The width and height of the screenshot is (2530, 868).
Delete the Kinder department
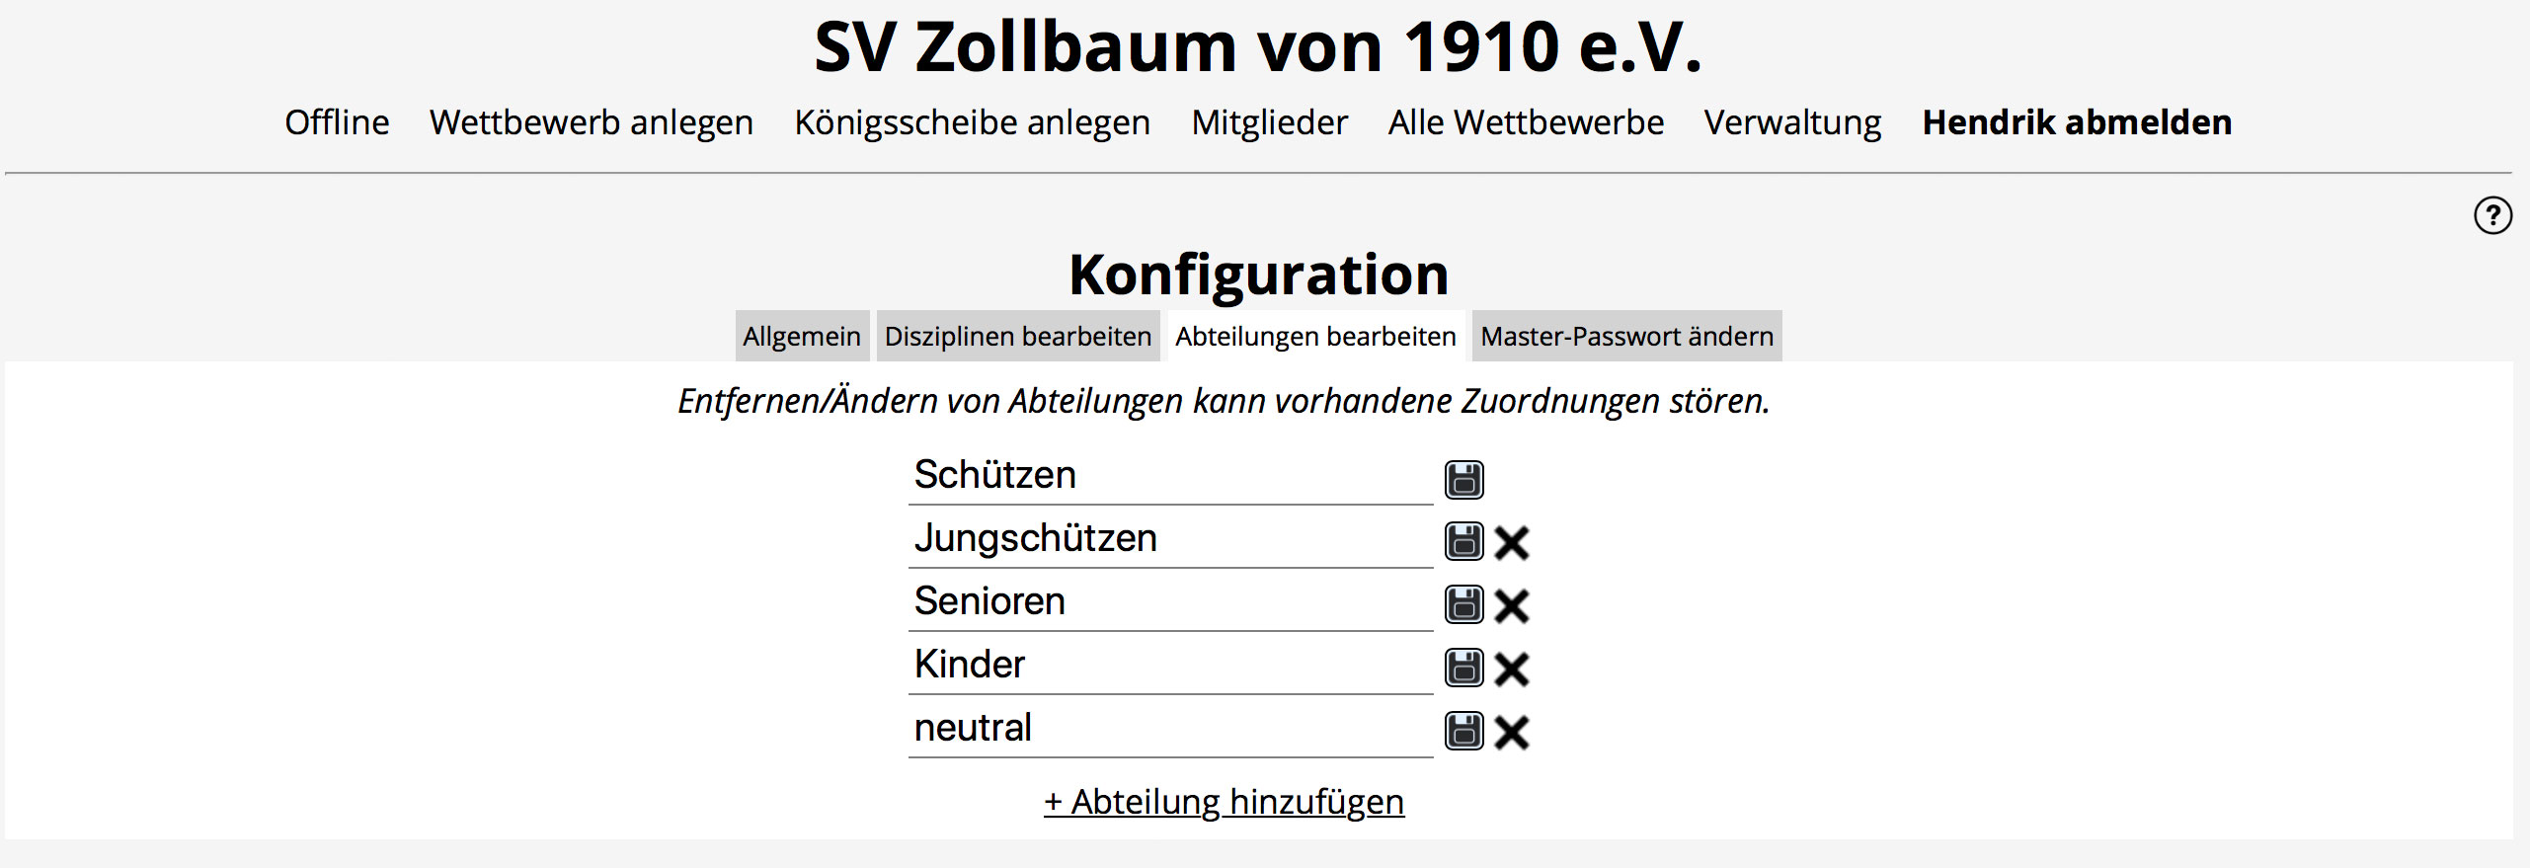tap(1511, 669)
